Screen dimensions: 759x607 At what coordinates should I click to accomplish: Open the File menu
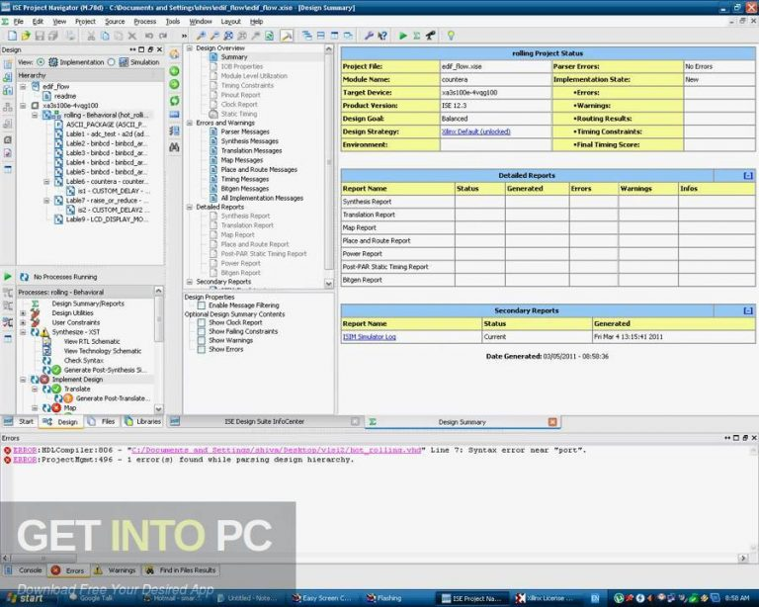pyautogui.click(x=19, y=22)
